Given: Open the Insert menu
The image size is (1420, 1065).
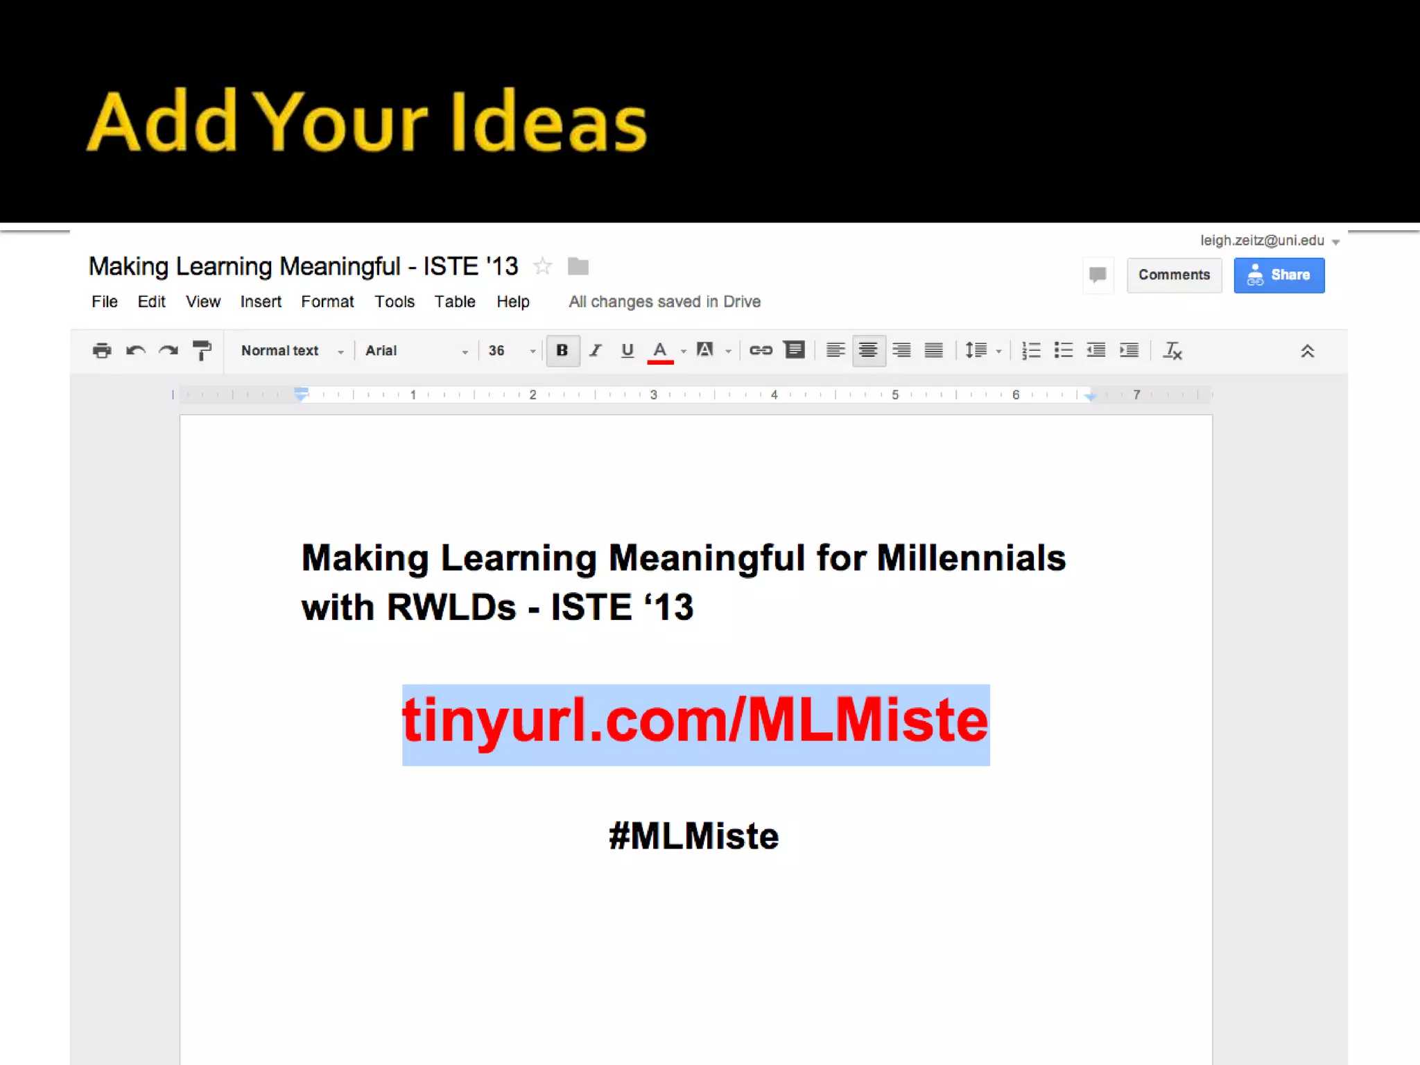Looking at the screenshot, I should [x=261, y=302].
